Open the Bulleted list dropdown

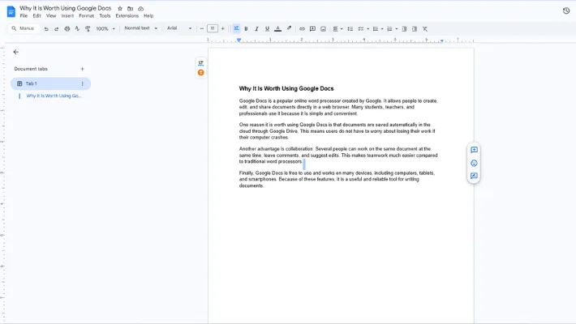click(377, 28)
